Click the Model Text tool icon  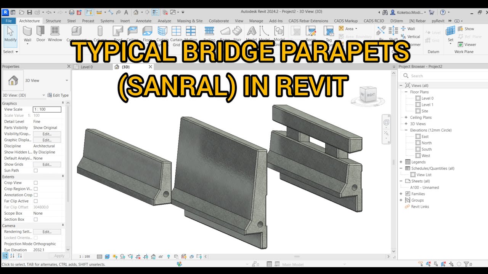point(252,31)
